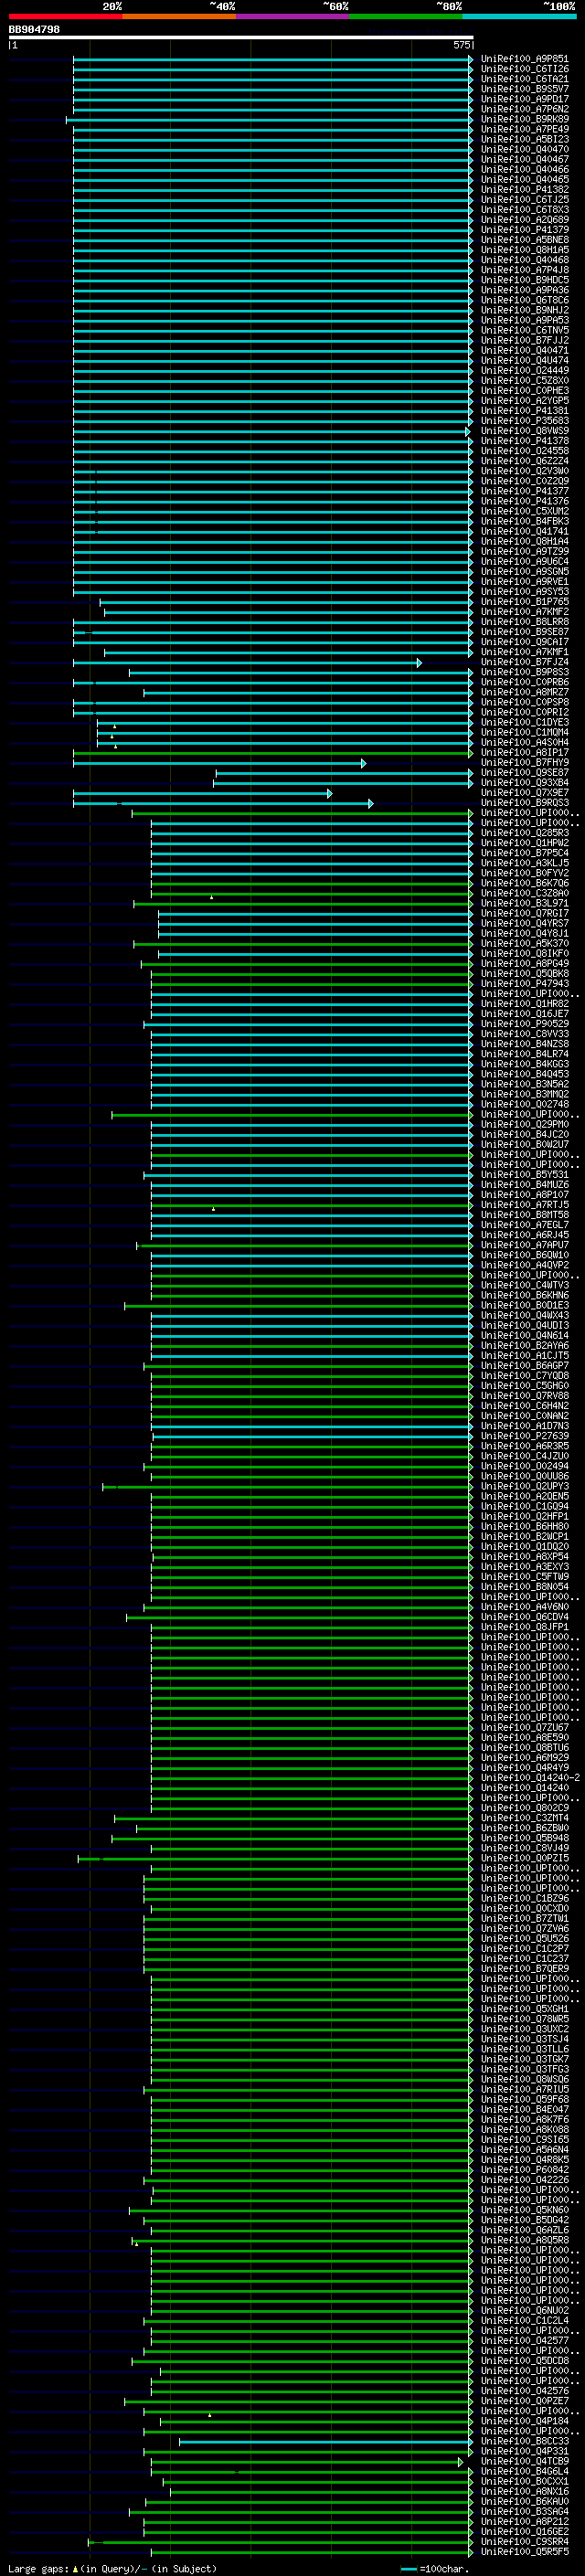The image size is (585, 2576).
Task: Click hit UniRef100_P35683
Action: (524, 421)
